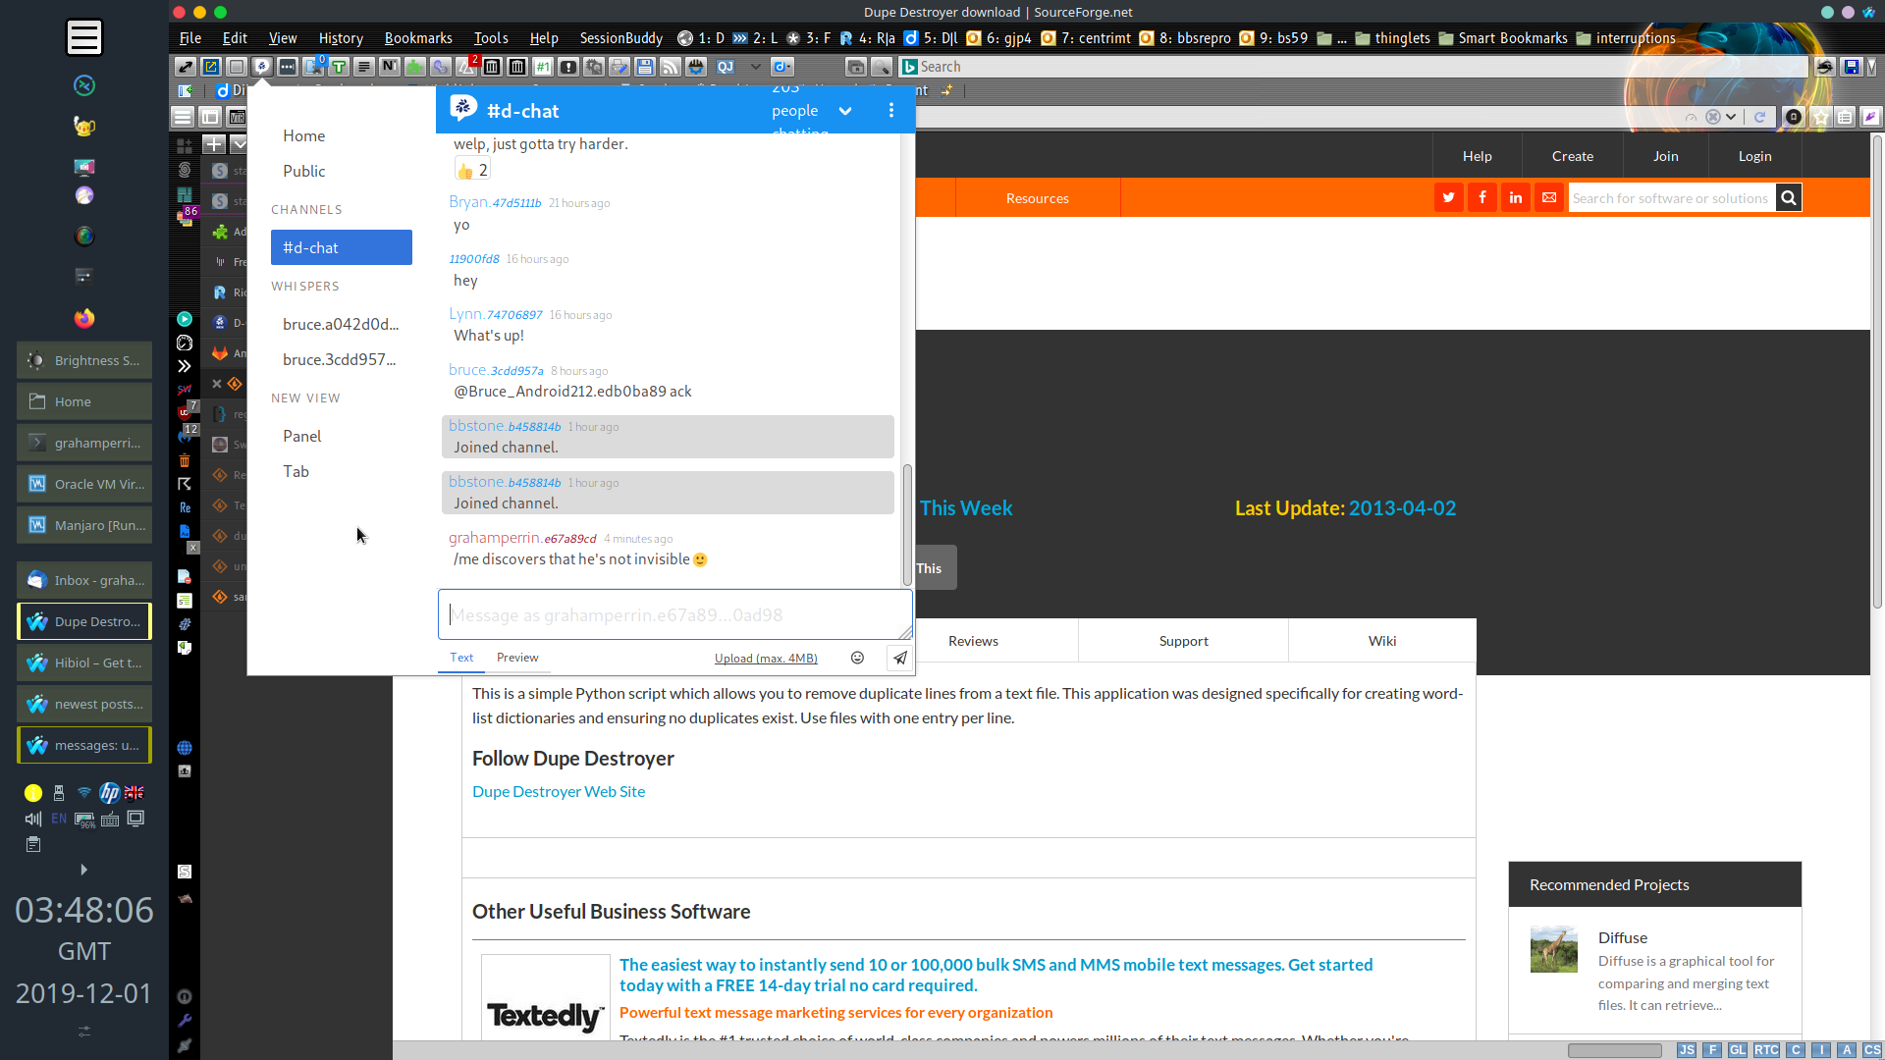This screenshot has height=1060, width=1885.
Task: Click the blue floppy disk icon at toolbar right
Action: pos(1851,67)
